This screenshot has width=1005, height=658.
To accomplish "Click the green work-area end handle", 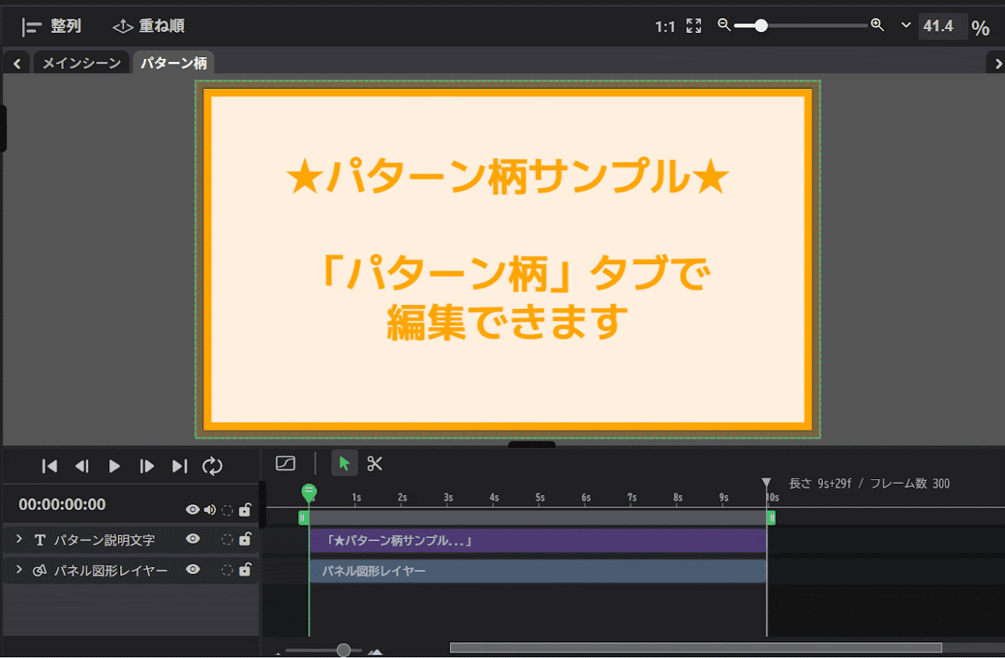I will pos(772,518).
